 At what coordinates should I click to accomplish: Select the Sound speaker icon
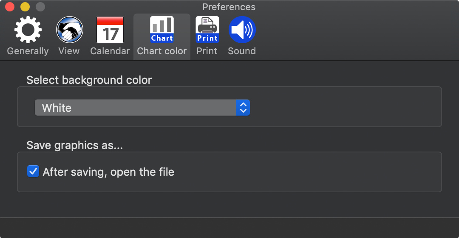(x=242, y=30)
